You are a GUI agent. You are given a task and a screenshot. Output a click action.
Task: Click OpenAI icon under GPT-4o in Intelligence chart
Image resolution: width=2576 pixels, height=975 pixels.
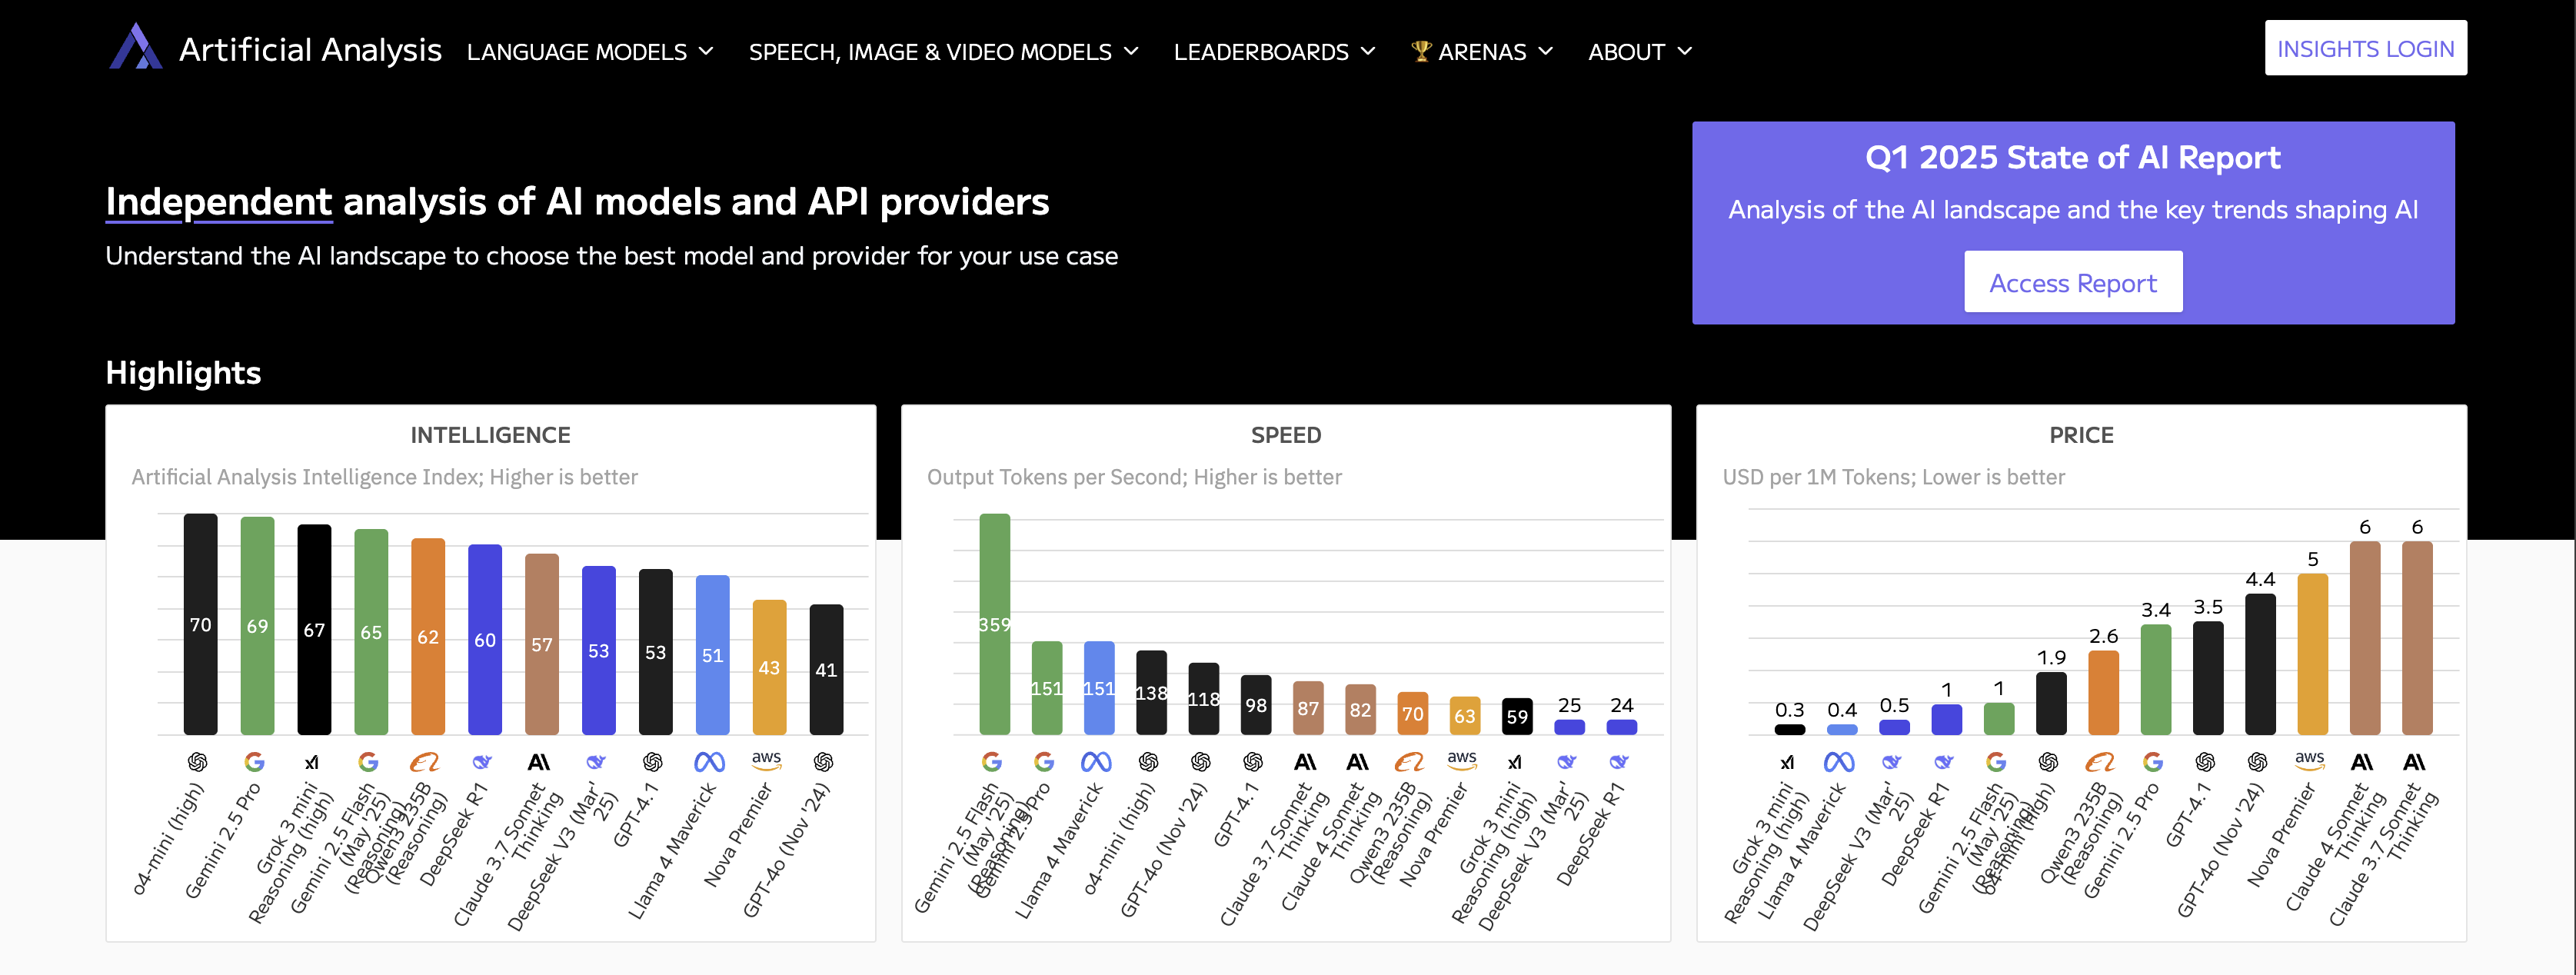[824, 762]
